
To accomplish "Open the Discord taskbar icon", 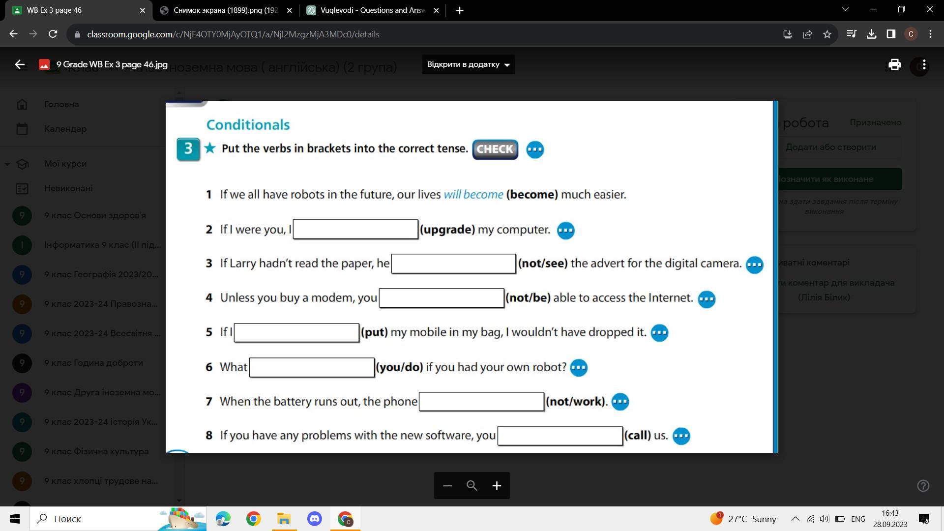I will coord(315,519).
